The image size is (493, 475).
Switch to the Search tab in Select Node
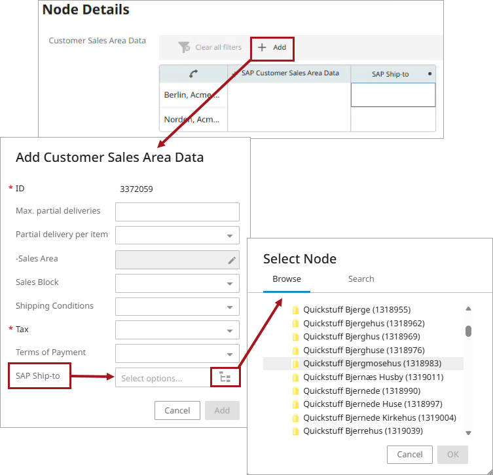point(361,279)
